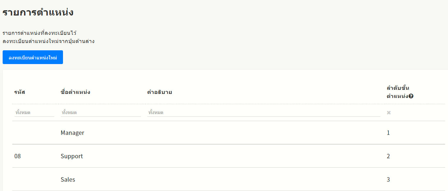Focus the ชื่อตำแหน่ง filter input

pyautogui.click(x=100, y=113)
